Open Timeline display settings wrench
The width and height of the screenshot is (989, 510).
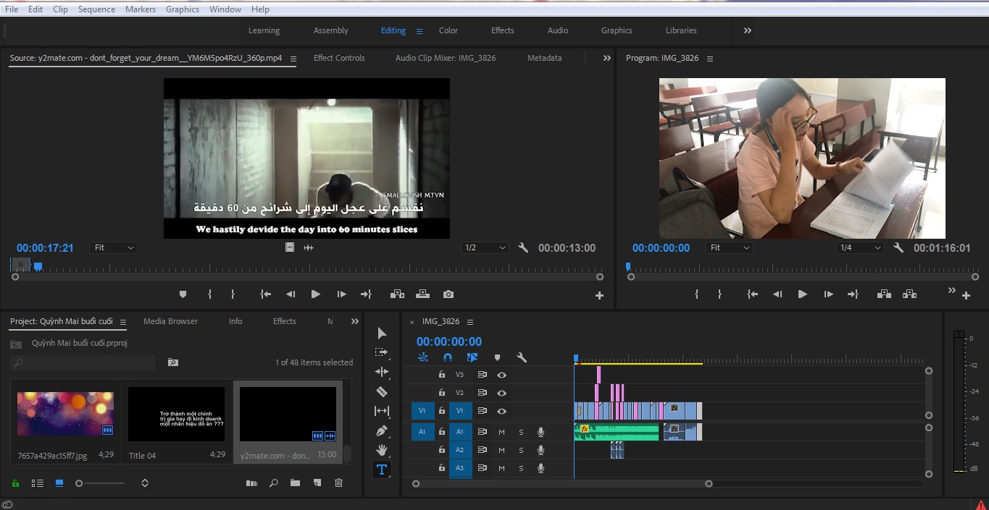click(521, 357)
